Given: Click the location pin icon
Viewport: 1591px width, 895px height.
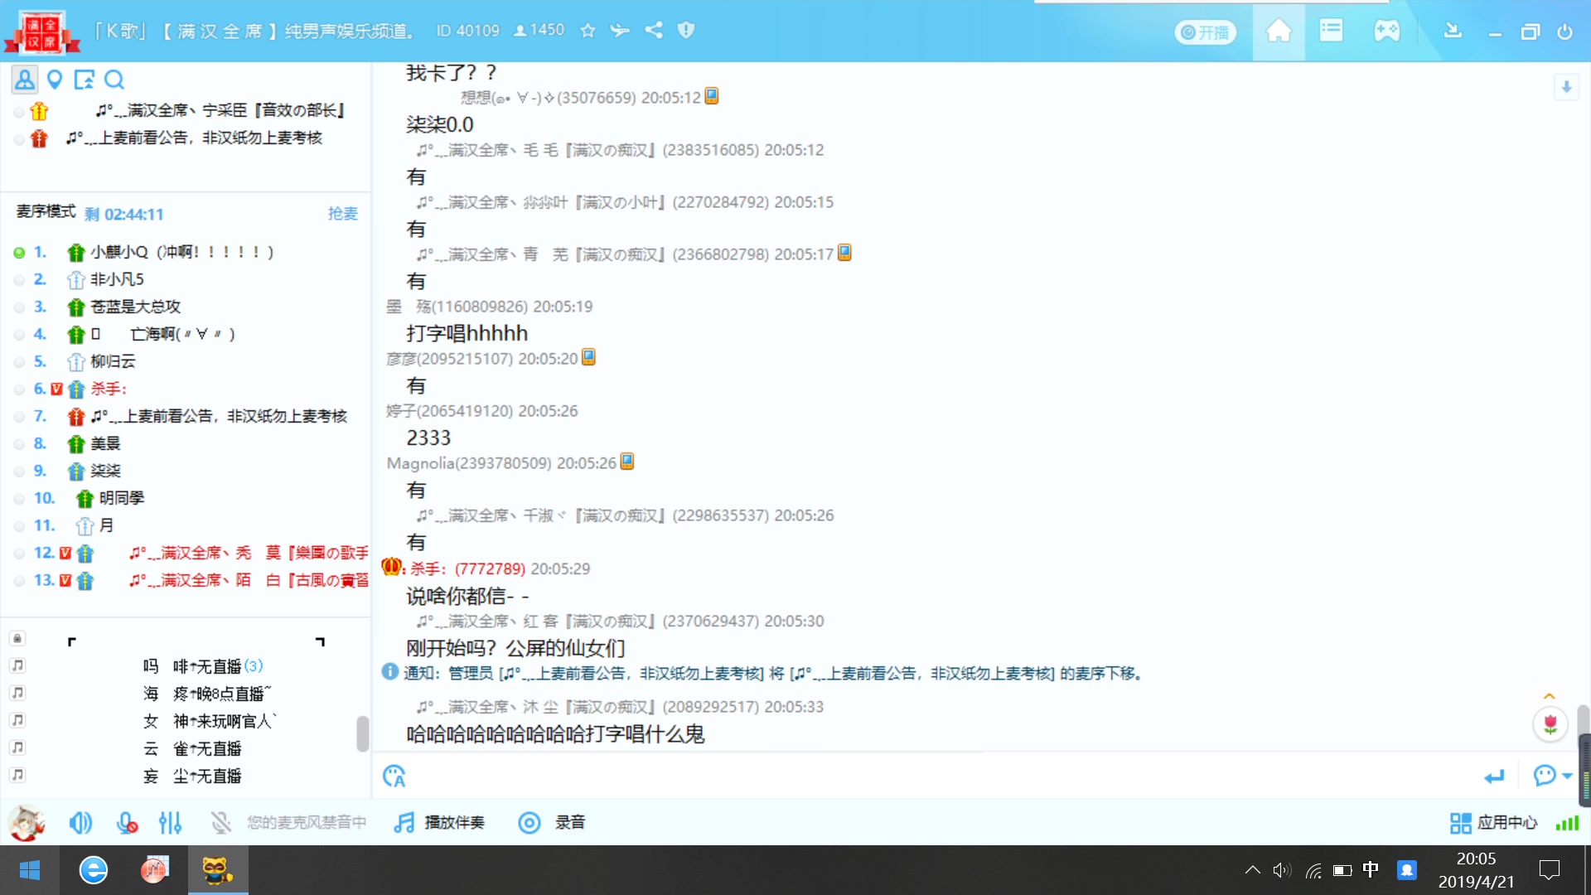Looking at the screenshot, I should [x=55, y=80].
